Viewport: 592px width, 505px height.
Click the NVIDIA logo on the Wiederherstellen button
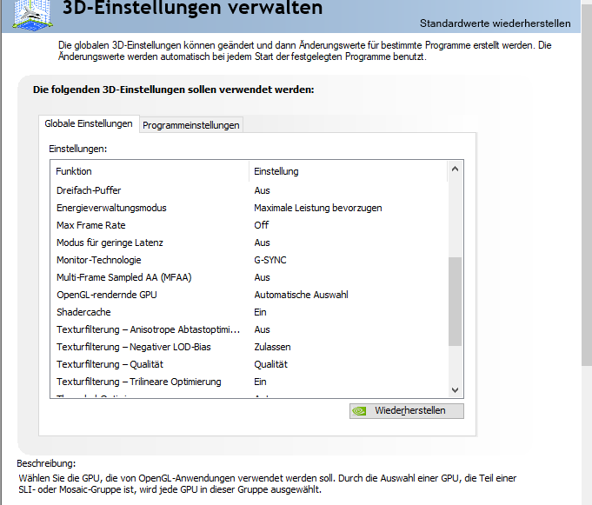point(359,411)
